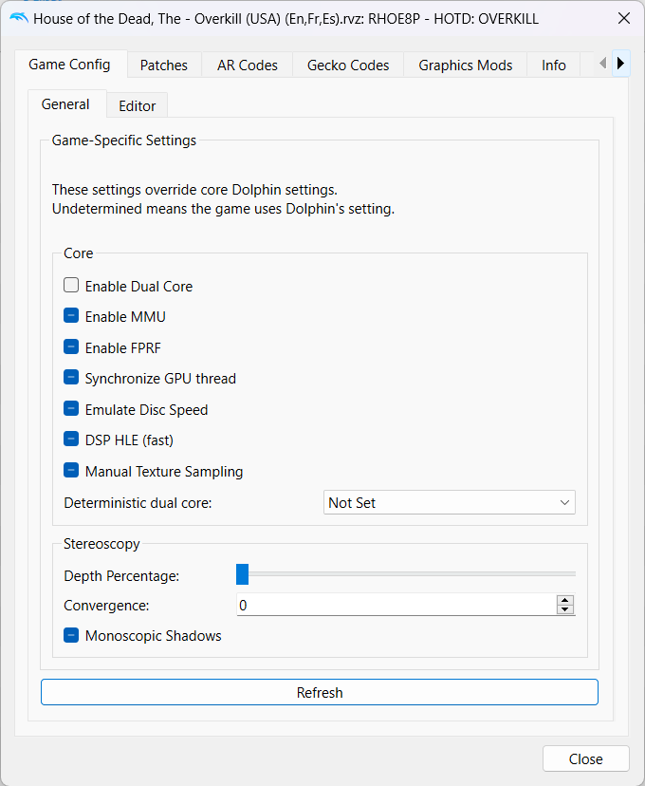Switch to the Editor sub-tab
The image size is (645, 786).
(x=137, y=105)
